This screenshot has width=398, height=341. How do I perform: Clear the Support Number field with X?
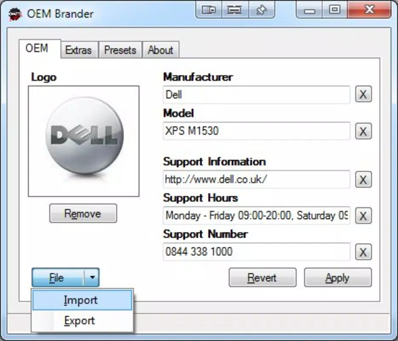click(363, 252)
